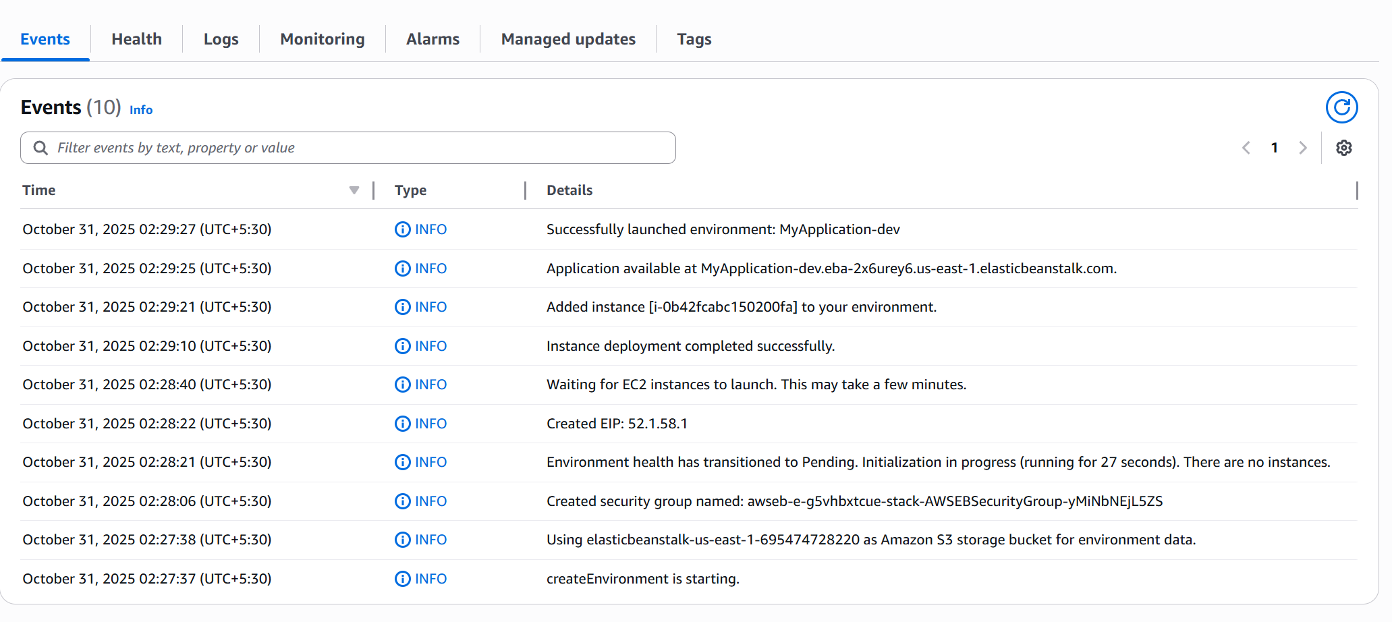This screenshot has width=1392, height=622.
Task: Click INFO icon for security group event
Action: point(402,501)
